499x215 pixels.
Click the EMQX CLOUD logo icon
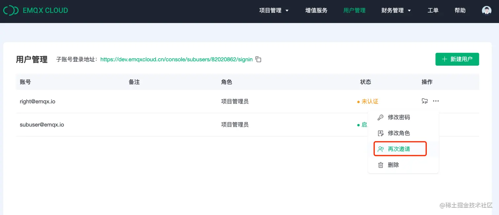(x=11, y=10)
